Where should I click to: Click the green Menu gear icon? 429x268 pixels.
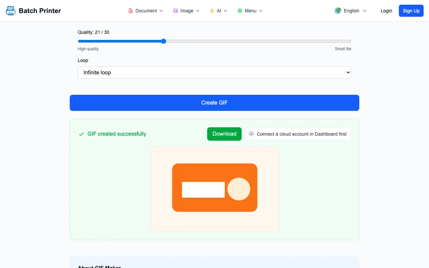(240, 11)
